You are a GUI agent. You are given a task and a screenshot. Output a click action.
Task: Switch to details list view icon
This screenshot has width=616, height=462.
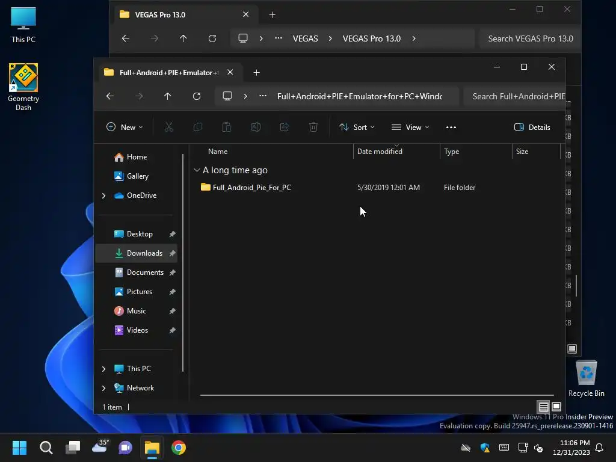pyautogui.click(x=543, y=407)
